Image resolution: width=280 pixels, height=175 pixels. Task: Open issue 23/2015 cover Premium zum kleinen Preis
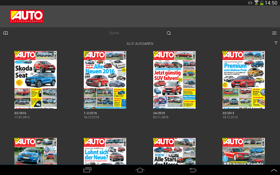pyautogui.click(x=244, y=80)
